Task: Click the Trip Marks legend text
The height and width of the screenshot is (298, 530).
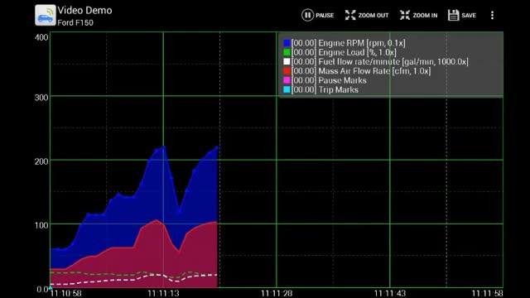Action: 339,90
